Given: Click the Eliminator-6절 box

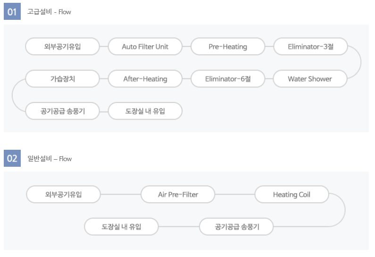Looking at the screenshot, I should (x=228, y=79).
